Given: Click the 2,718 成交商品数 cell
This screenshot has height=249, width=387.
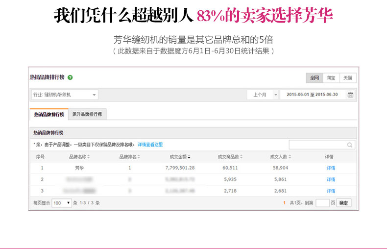Looking at the screenshot, I should click(x=230, y=191).
